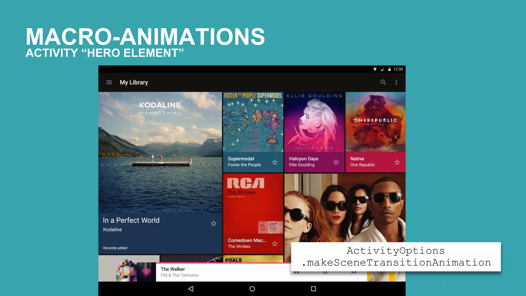Tap the Recently added label
The image size is (526, 296).
tap(115, 248)
